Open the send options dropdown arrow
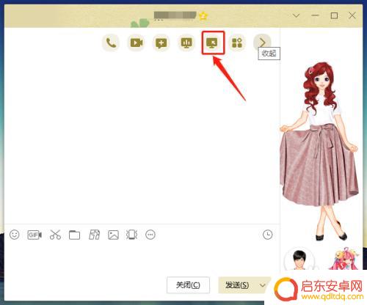This screenshot has width=367, height=305. (263, 285)
